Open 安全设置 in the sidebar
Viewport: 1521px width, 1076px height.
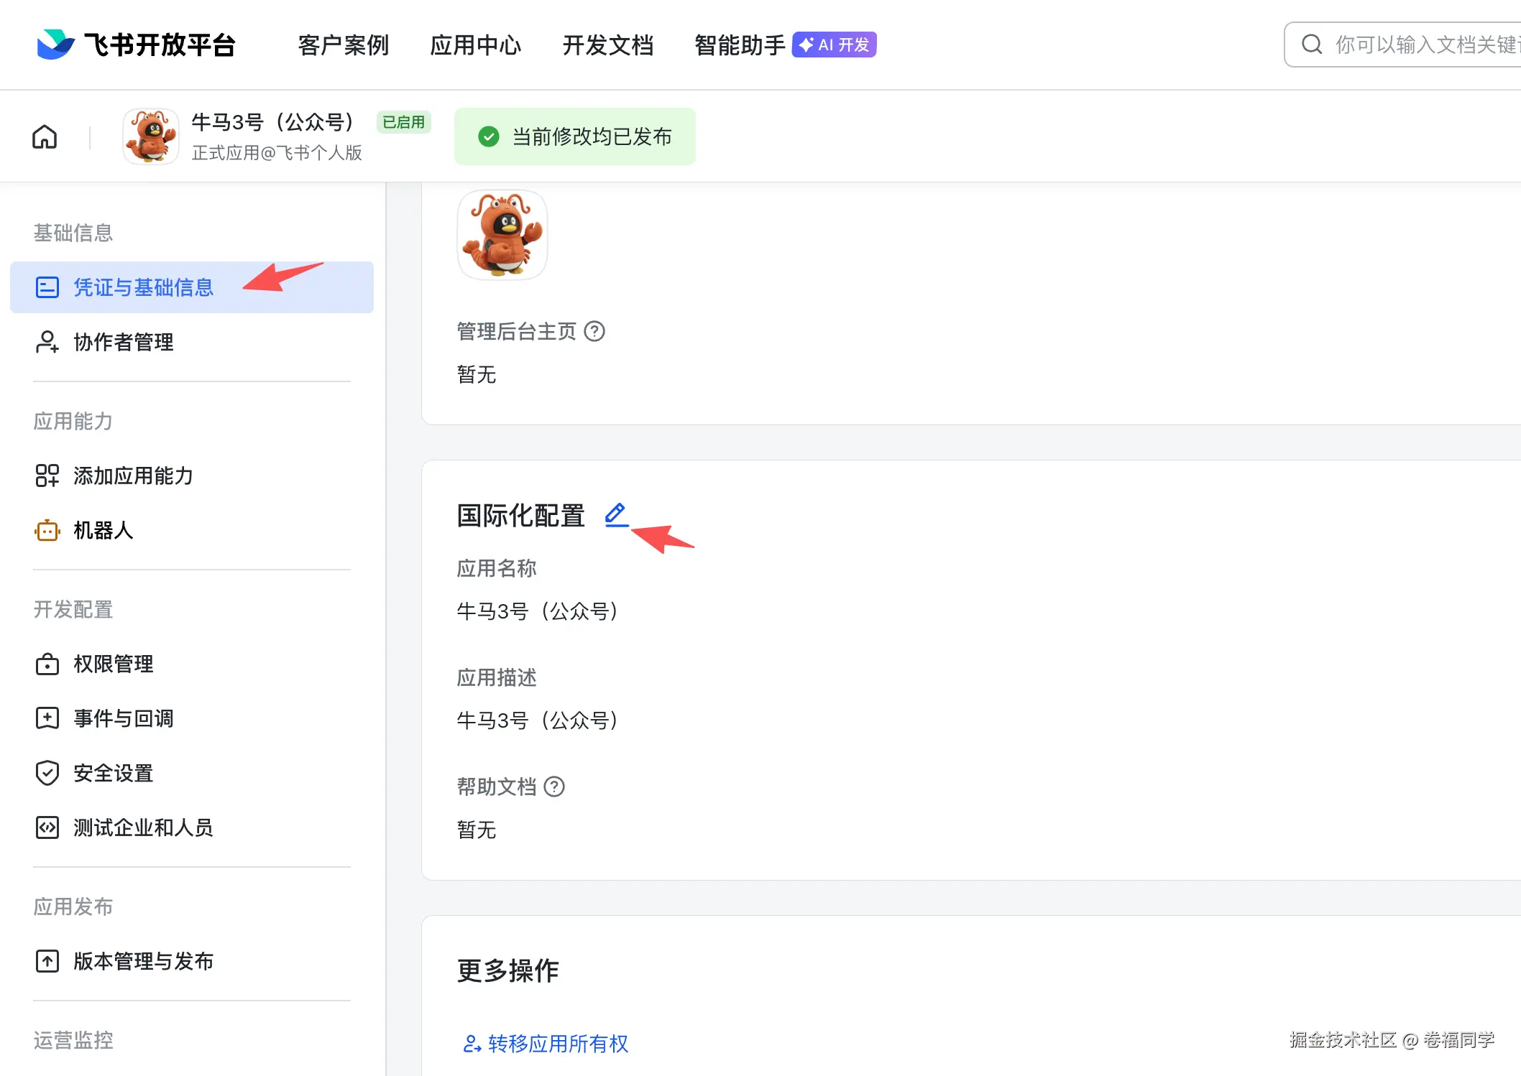[114, 773]
